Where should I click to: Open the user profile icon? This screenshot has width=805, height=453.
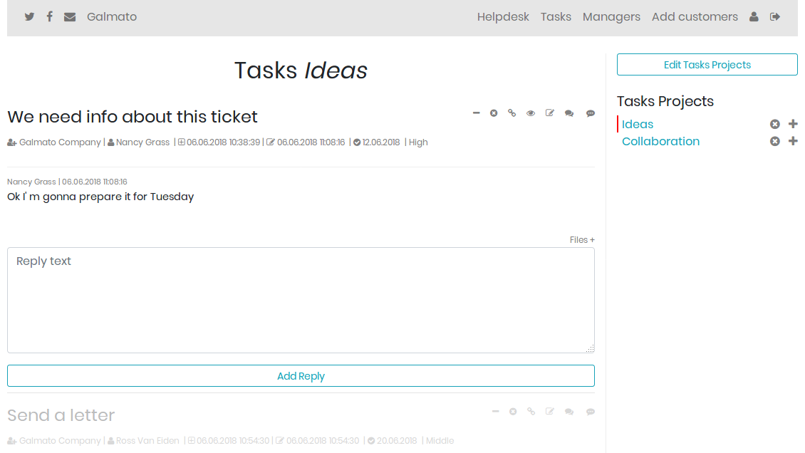754,16
